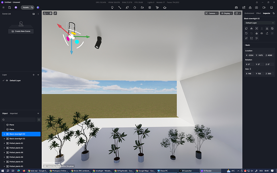Screen dimensions: 277x173
Task: Select the first Plane object in list
Action: coord(12,125)
